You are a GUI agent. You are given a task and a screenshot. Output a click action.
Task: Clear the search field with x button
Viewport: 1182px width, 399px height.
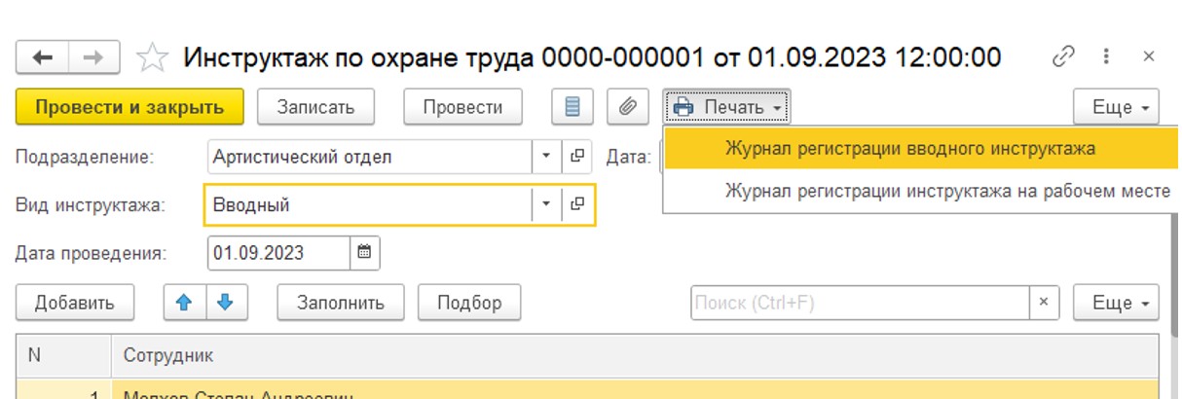coord(1044,303)
